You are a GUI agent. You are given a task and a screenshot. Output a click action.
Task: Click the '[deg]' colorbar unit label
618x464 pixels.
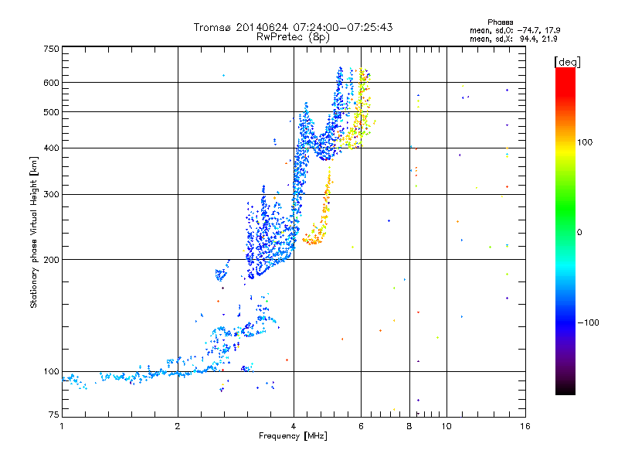click(x=567, y=62)
